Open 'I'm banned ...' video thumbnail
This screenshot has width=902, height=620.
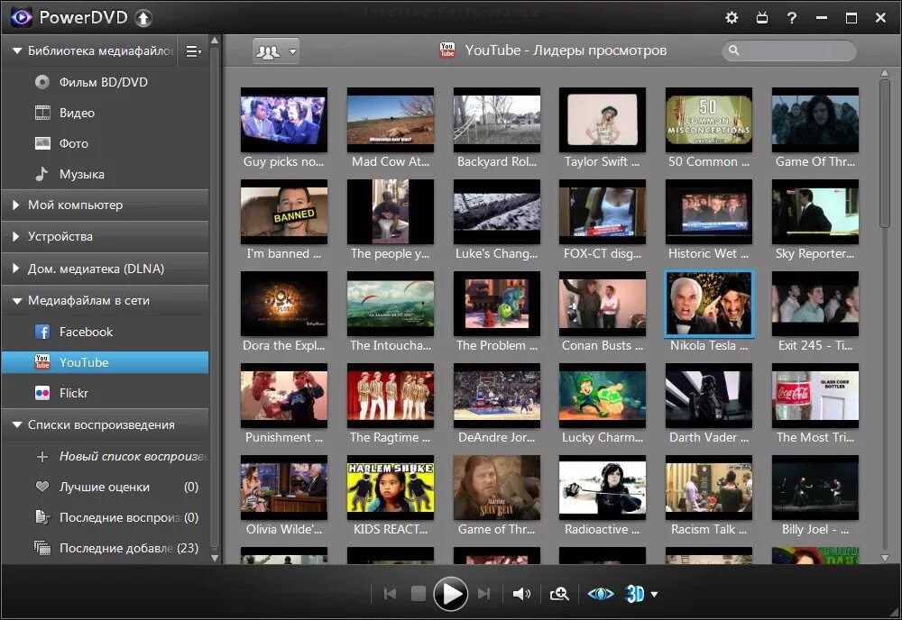[284, 212]
